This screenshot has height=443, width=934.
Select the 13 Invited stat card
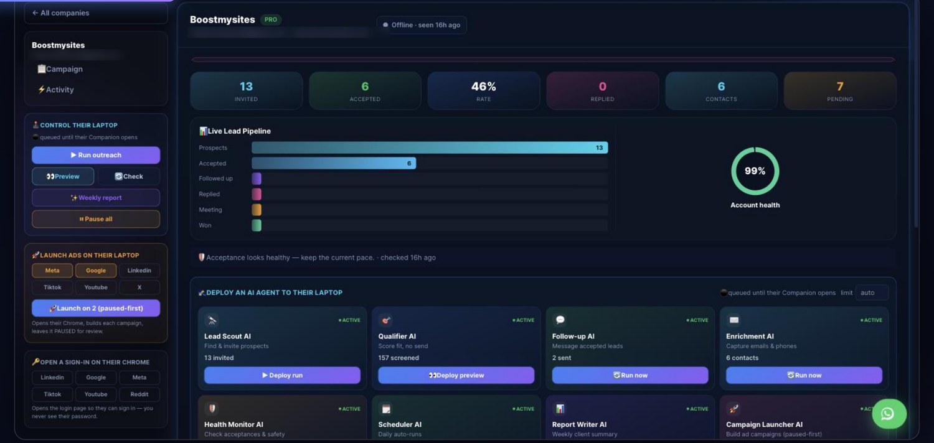pyautogui.click(x=246, y=91)
